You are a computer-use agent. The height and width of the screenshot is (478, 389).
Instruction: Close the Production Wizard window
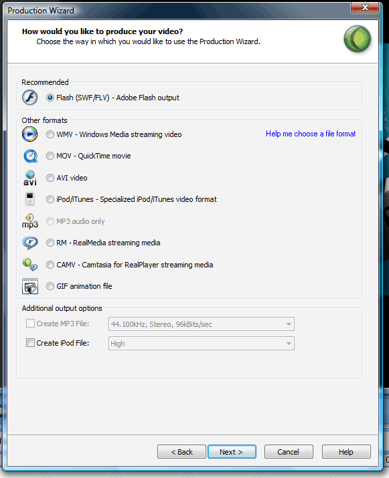tap(365, 7)
